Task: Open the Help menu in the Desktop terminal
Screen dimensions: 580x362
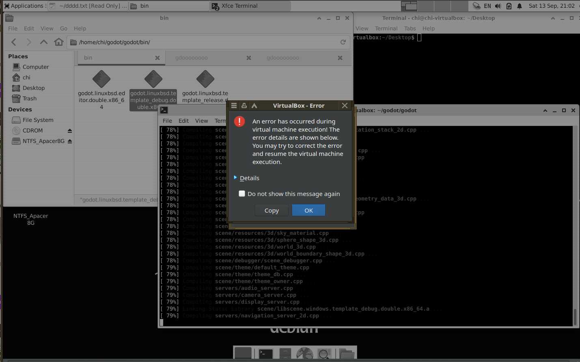Action: (429, 28)
